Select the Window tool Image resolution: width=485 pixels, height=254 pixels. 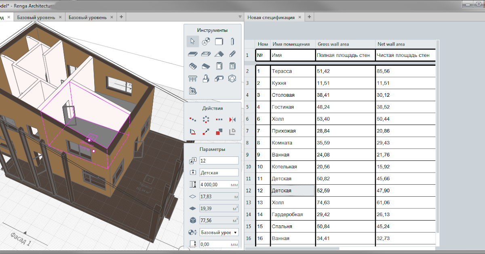[232, 66]
